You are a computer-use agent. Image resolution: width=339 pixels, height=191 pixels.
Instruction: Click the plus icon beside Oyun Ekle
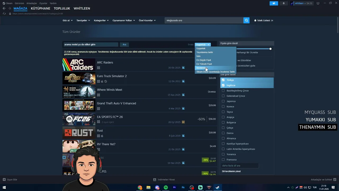(x=4, y=180)
